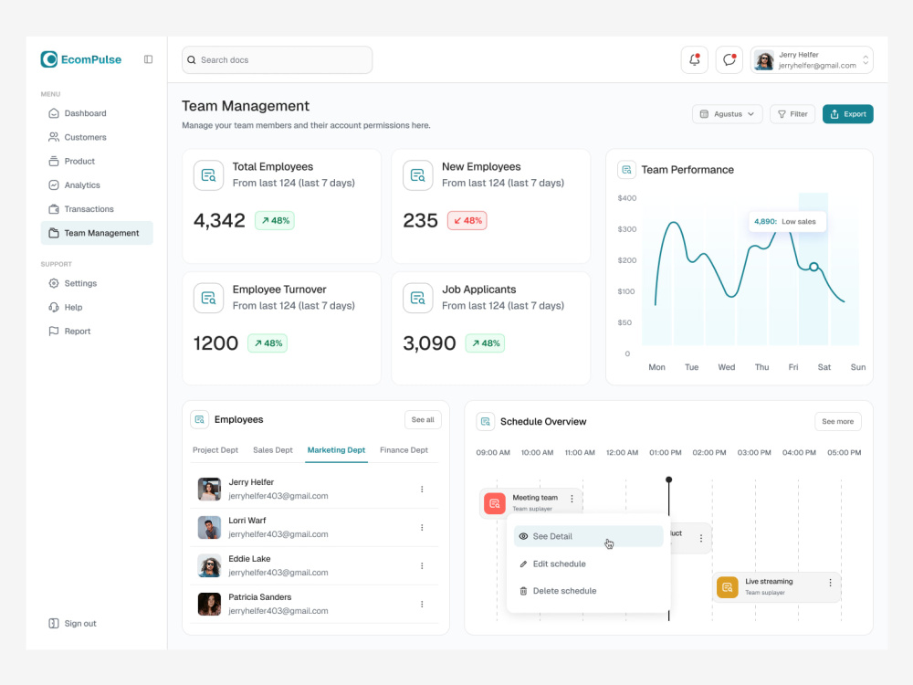Click See more in Schedule Overview

point(837,421)
